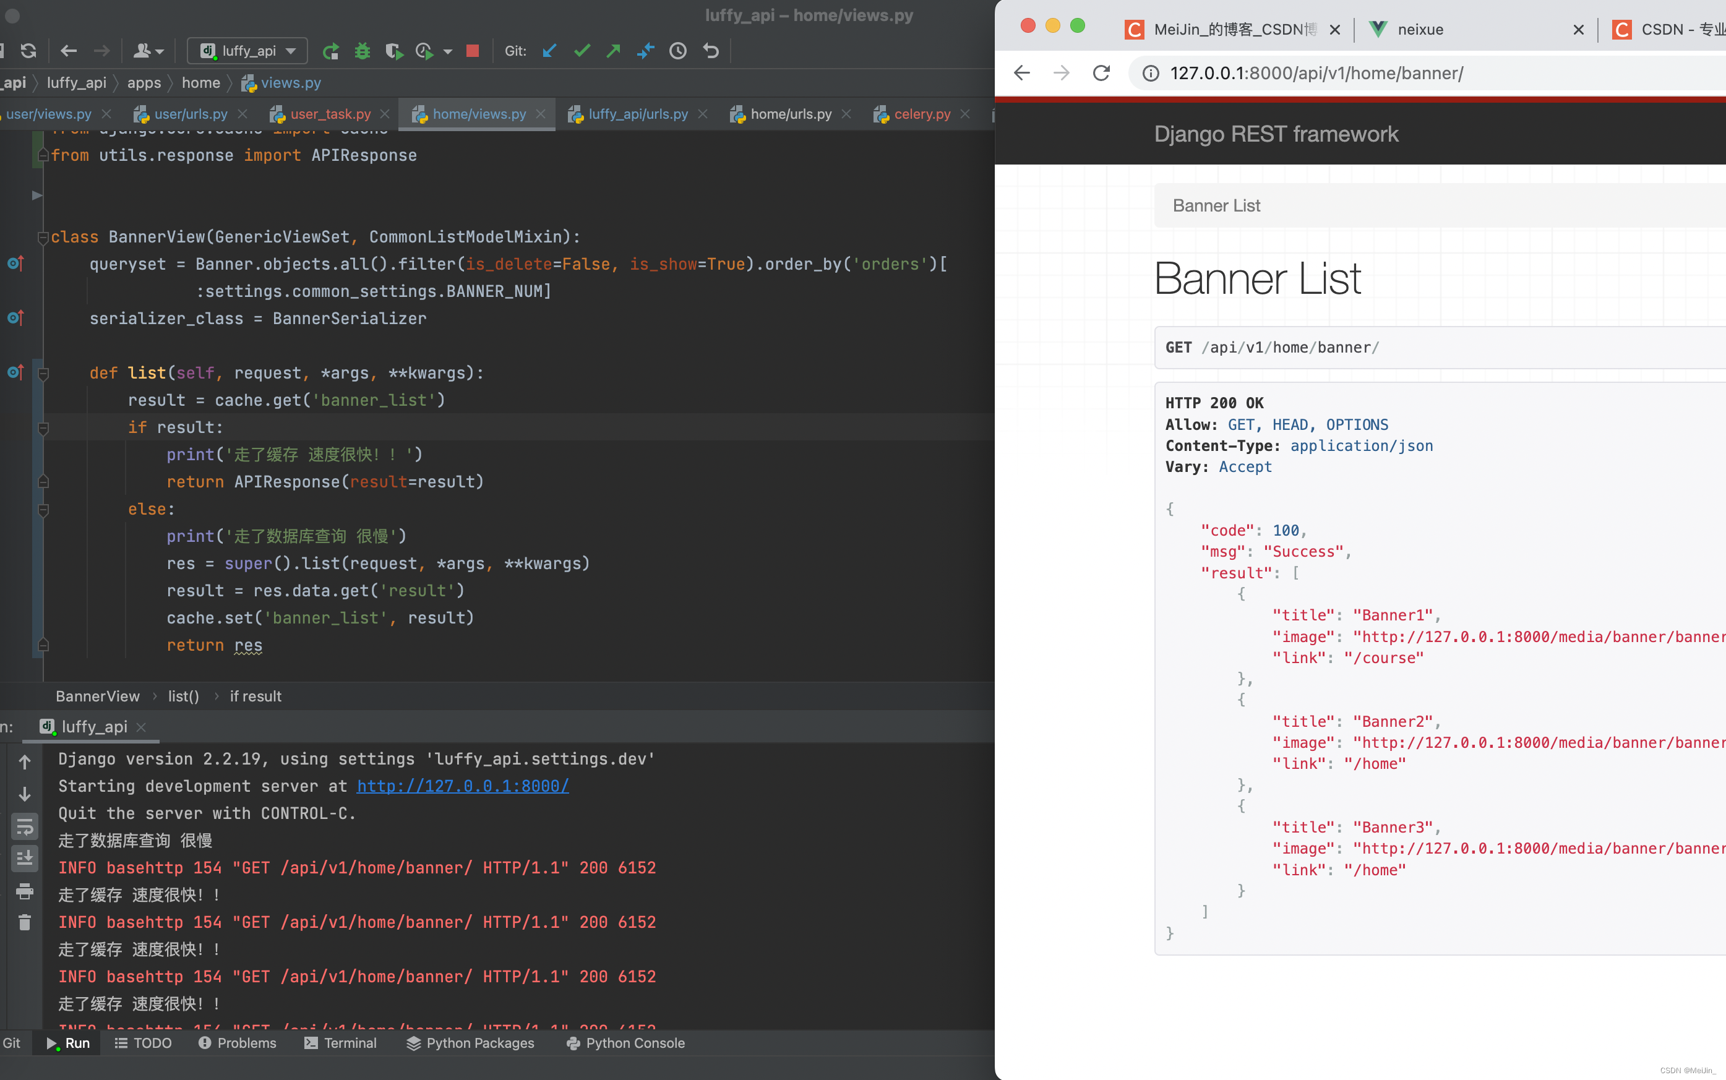Click the profiler run icon
Screen dimensions: 1726x1080
424,51
